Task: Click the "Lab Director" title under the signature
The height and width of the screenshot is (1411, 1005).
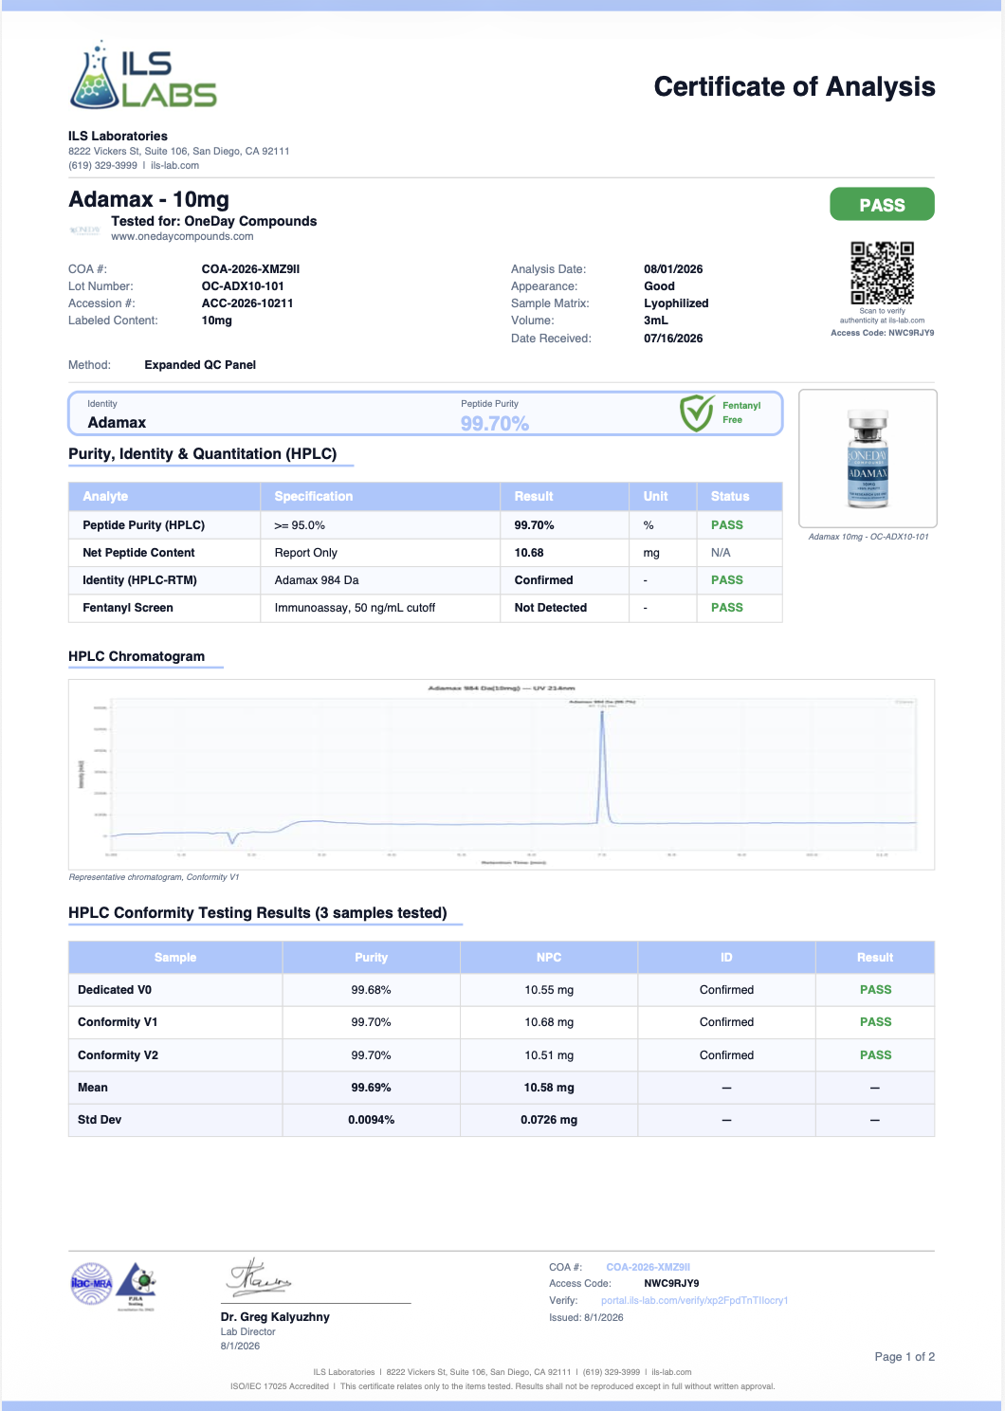Action: (248, 1331)
